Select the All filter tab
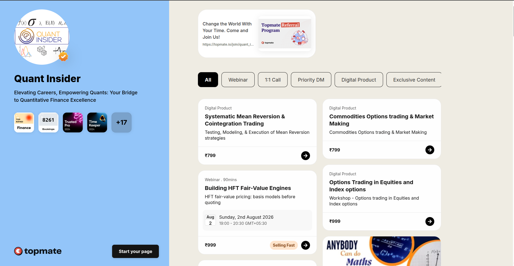 208,80
